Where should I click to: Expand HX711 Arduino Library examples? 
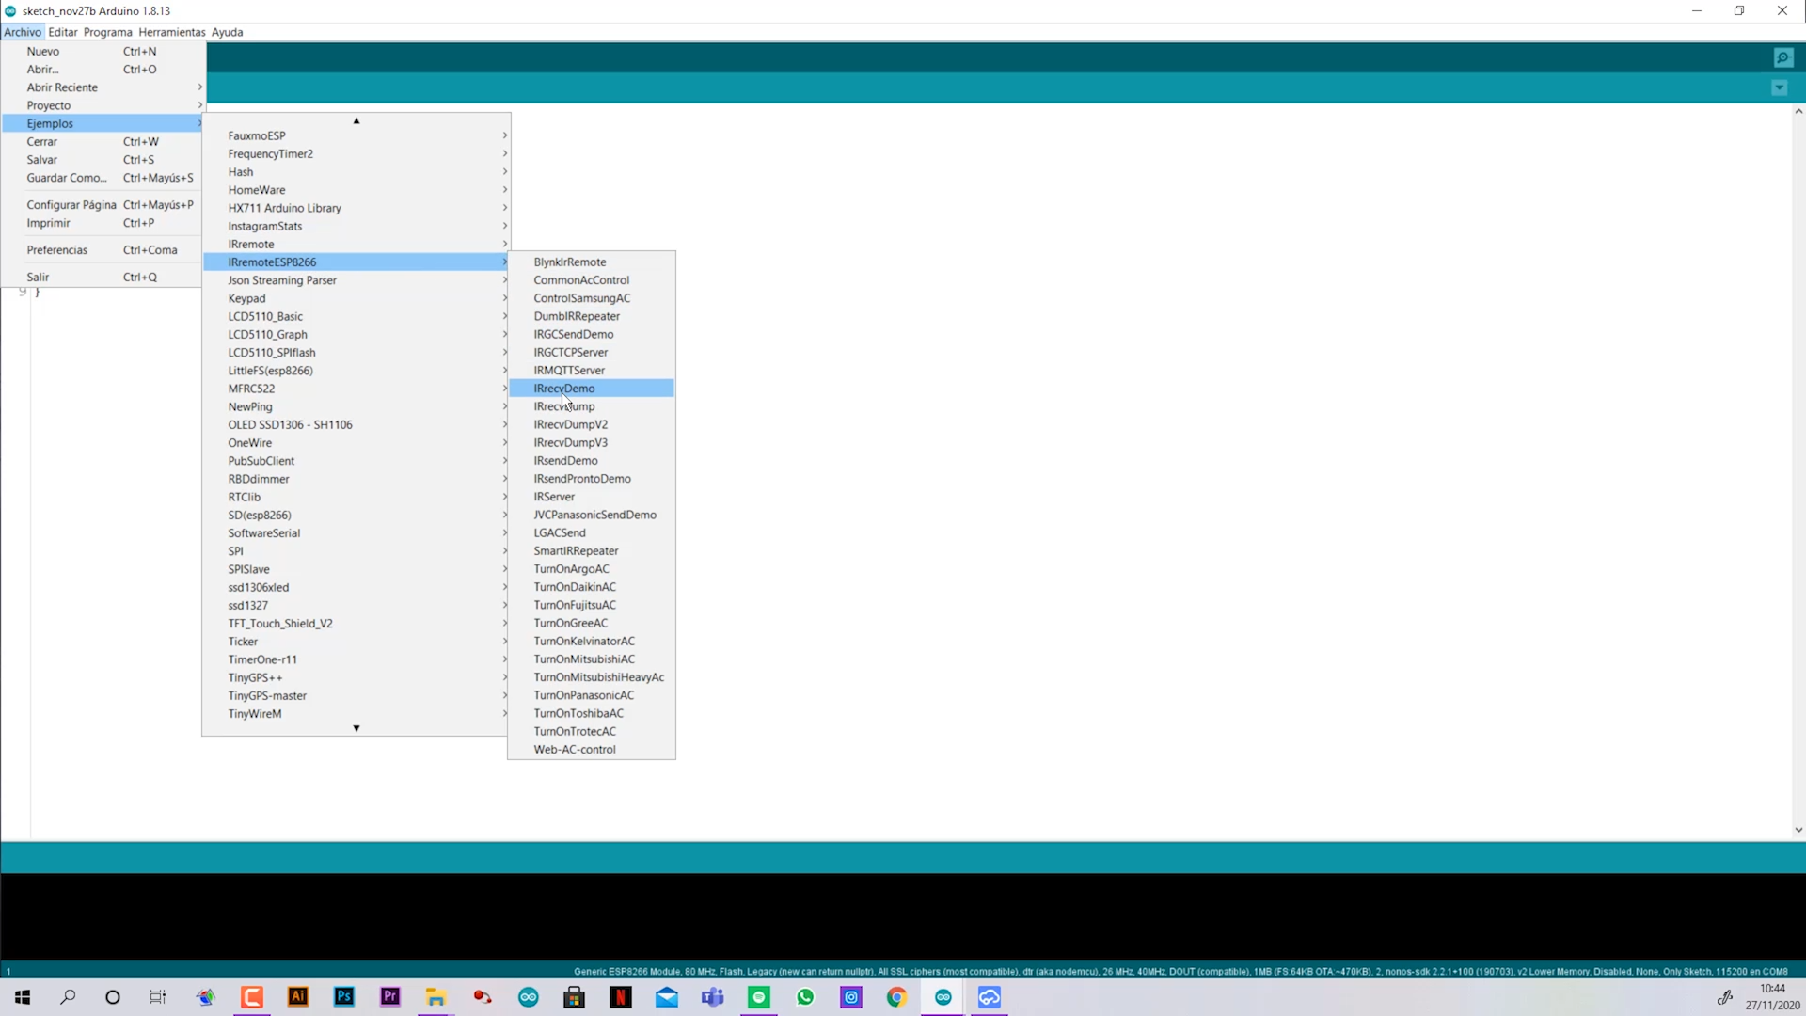356,208
